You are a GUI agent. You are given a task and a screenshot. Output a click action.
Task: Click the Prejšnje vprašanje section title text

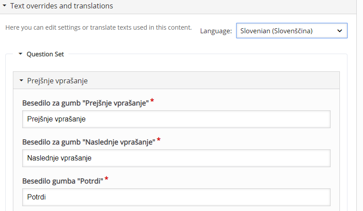[57, 81]
